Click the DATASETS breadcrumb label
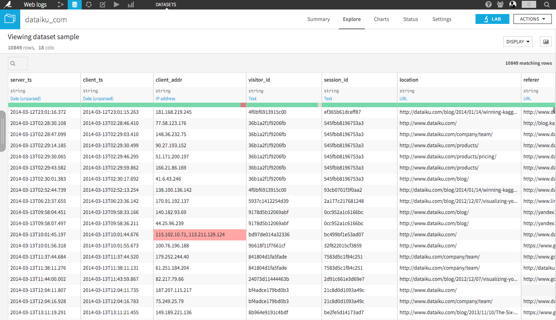Viewport: 556px width, 320px height. [166, 5]
